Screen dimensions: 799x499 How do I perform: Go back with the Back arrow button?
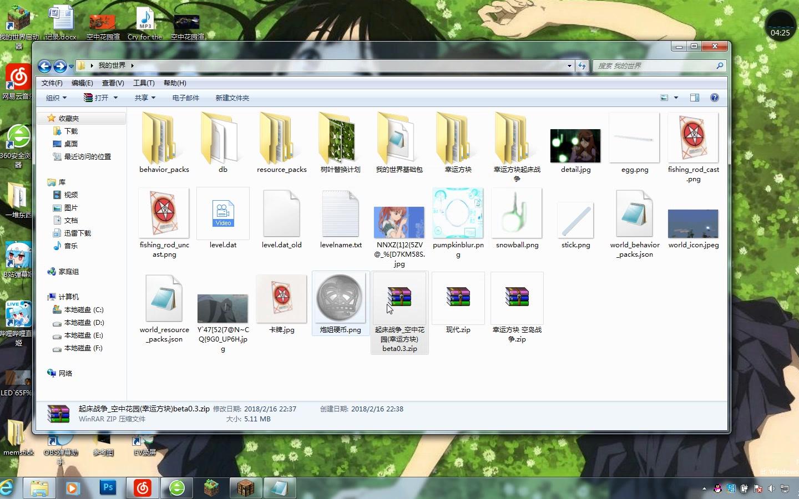[x=44, y=66]
